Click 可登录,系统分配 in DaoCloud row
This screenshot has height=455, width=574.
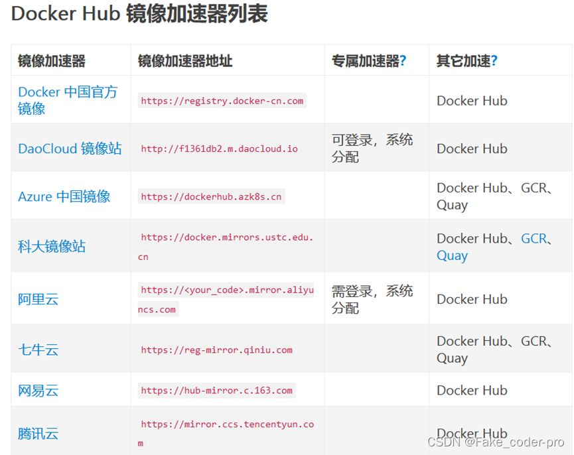tap(372, 149)
